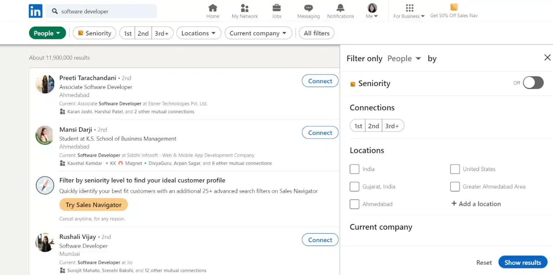
Task: Click Show results button
Action: (523, 262)
